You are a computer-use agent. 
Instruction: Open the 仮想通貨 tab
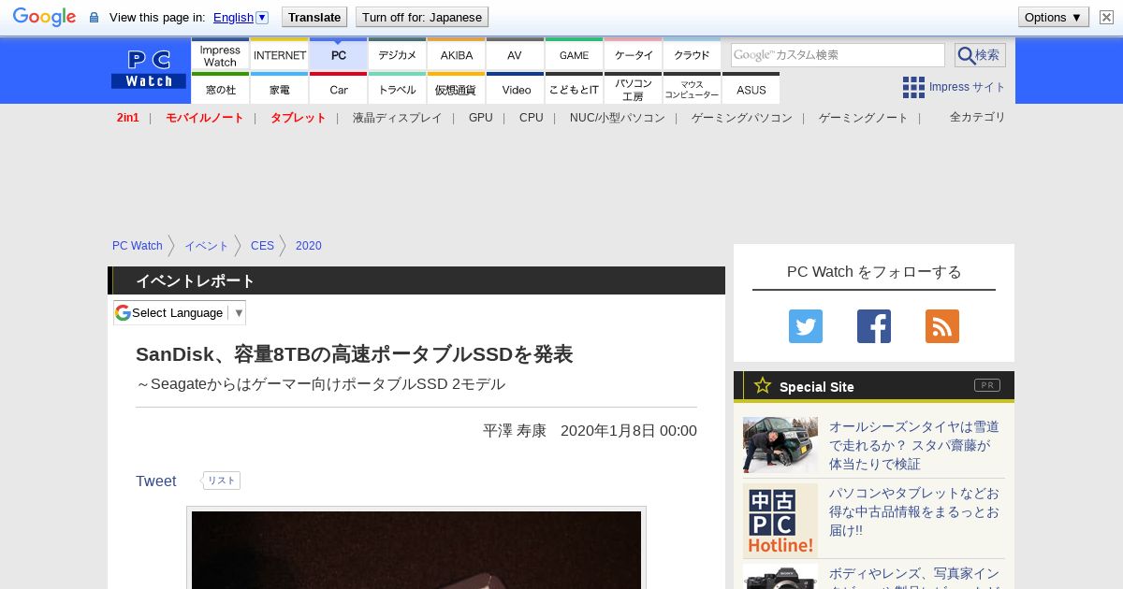(x=457, y=89)
